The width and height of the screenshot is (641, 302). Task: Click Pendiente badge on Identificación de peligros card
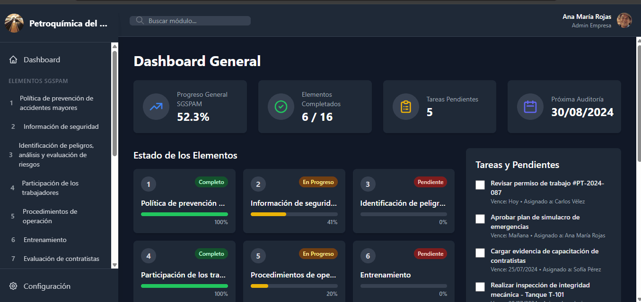click(430, 182)
